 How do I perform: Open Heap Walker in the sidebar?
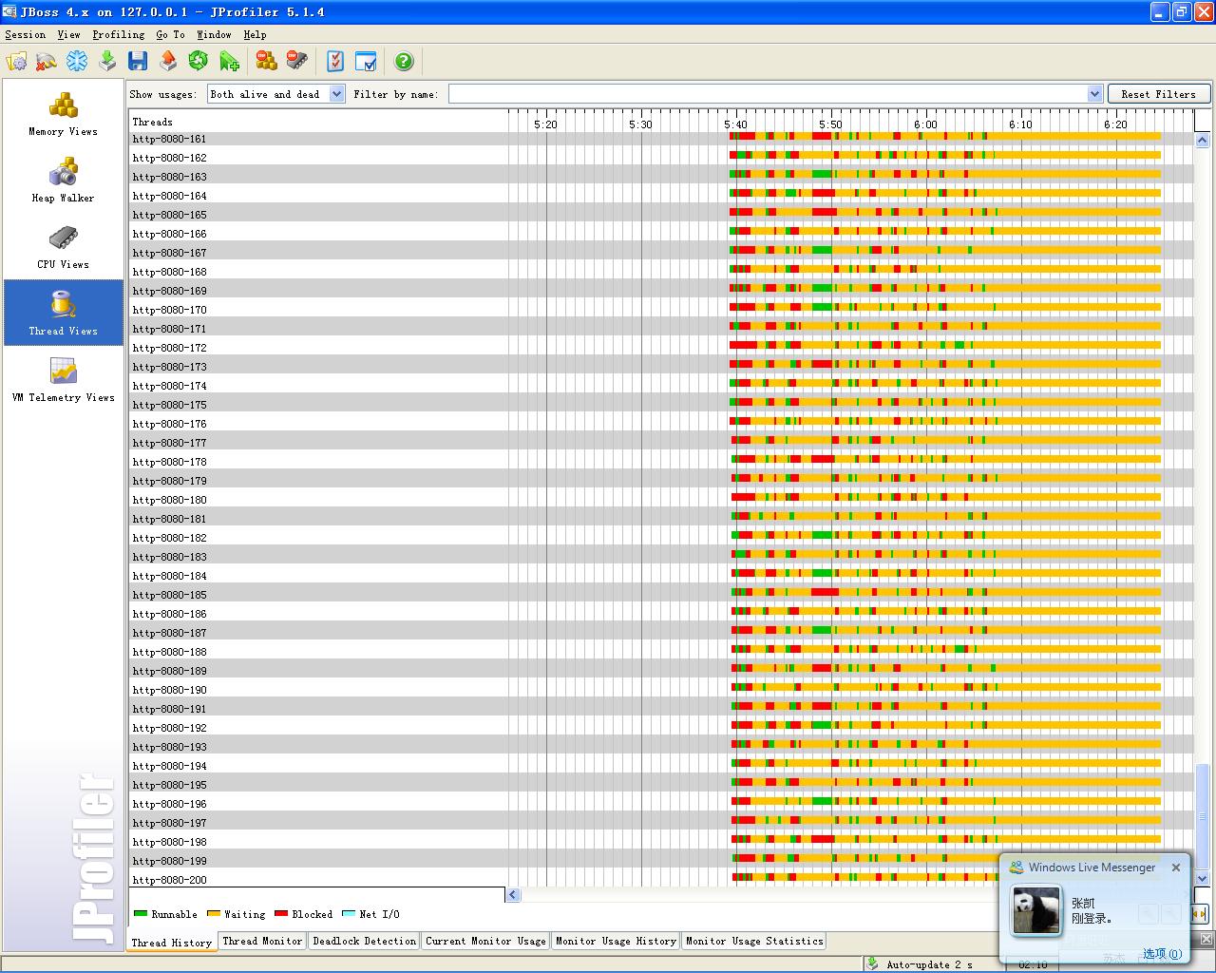[x=63, y=181]
